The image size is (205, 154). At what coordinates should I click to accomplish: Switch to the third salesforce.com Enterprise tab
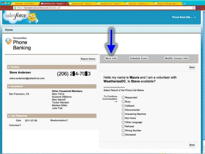point(82,4)
